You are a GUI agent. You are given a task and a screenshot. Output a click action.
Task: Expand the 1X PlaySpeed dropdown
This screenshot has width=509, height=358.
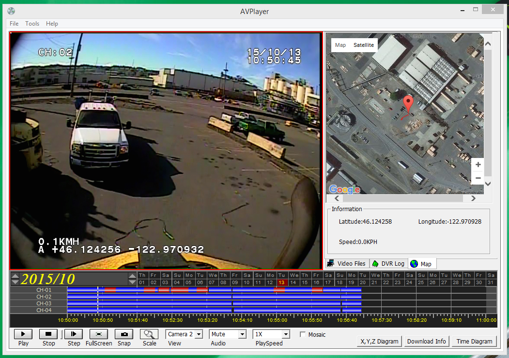[286, 334]
